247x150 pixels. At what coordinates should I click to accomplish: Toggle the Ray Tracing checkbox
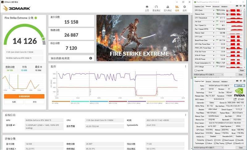pyautogui.click(x=215, y=143)
